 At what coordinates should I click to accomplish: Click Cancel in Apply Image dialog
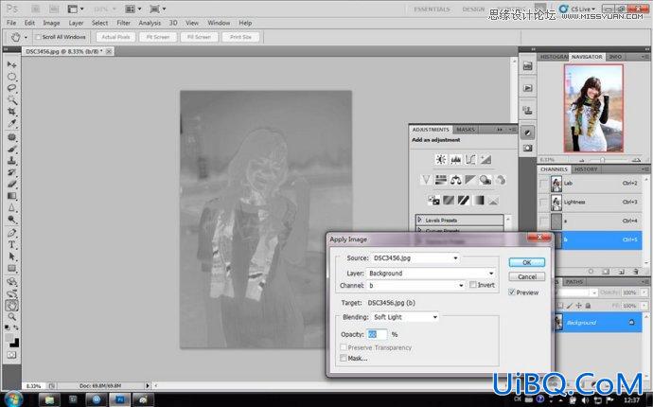(527, 276)
